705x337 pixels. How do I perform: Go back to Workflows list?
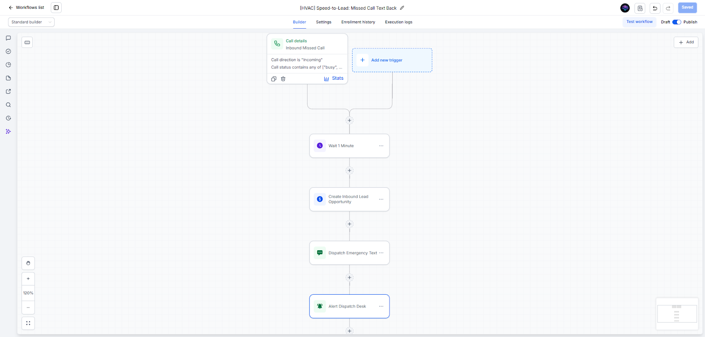point(26,7)
